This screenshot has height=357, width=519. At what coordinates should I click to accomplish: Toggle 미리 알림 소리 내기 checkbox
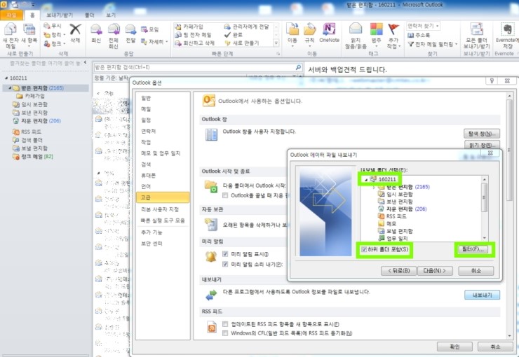[225, 264]
